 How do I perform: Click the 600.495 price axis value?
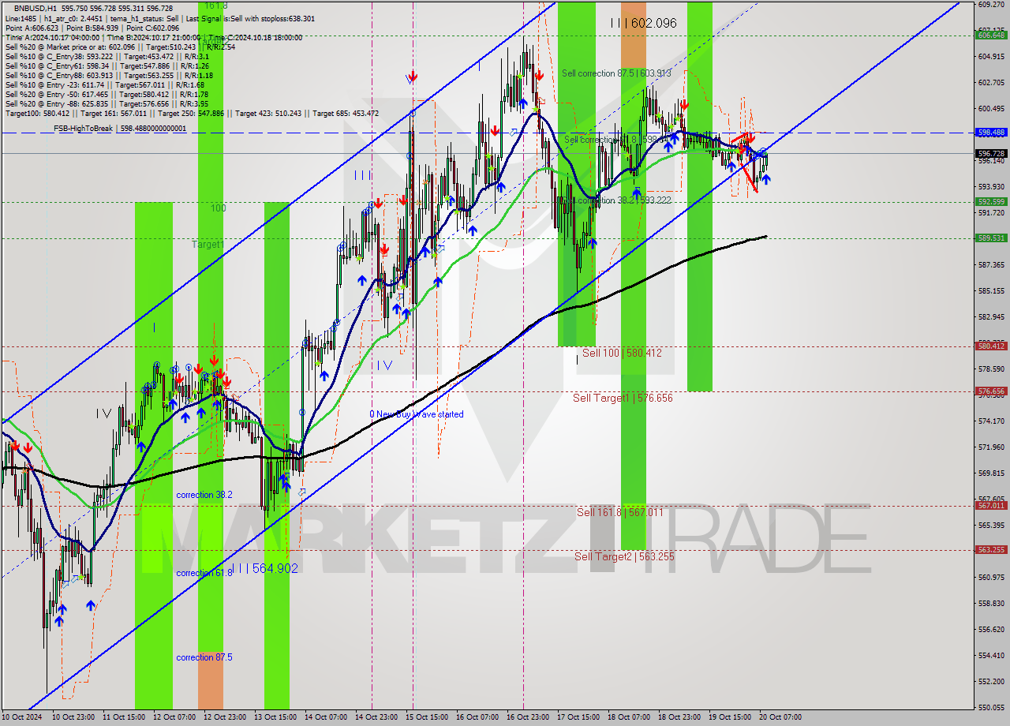coord(991,108)
